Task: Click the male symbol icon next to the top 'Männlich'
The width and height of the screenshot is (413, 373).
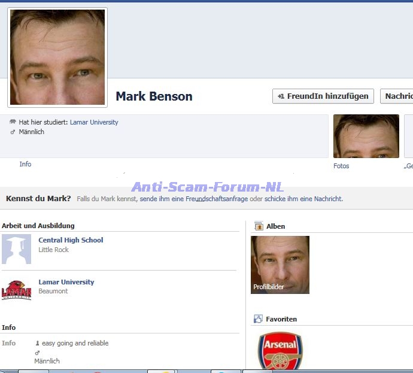Action: (13, 132)
